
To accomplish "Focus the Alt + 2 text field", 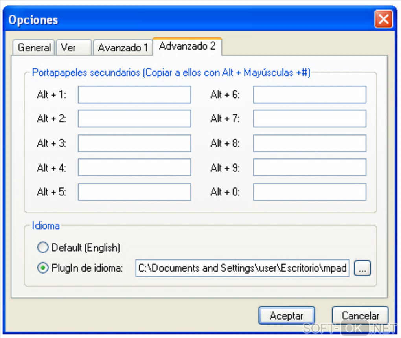I will click(134, 119).
